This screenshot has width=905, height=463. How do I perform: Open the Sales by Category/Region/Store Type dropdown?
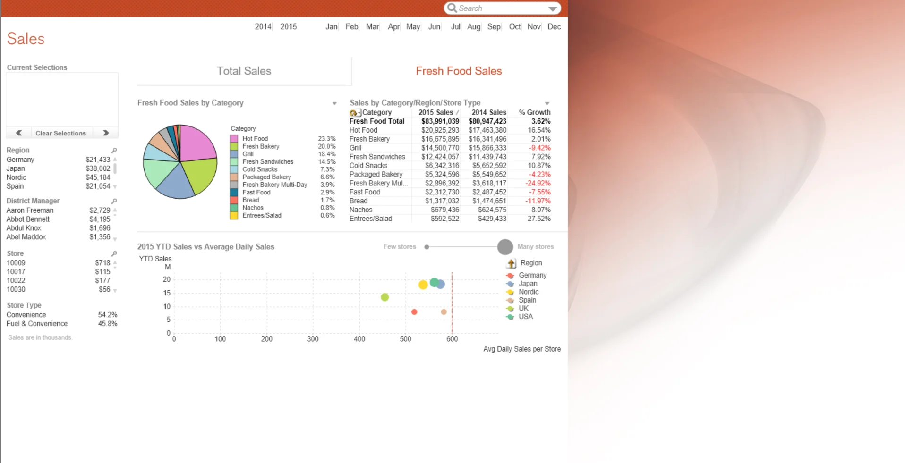pyautogui.click(x=547, y=103)
